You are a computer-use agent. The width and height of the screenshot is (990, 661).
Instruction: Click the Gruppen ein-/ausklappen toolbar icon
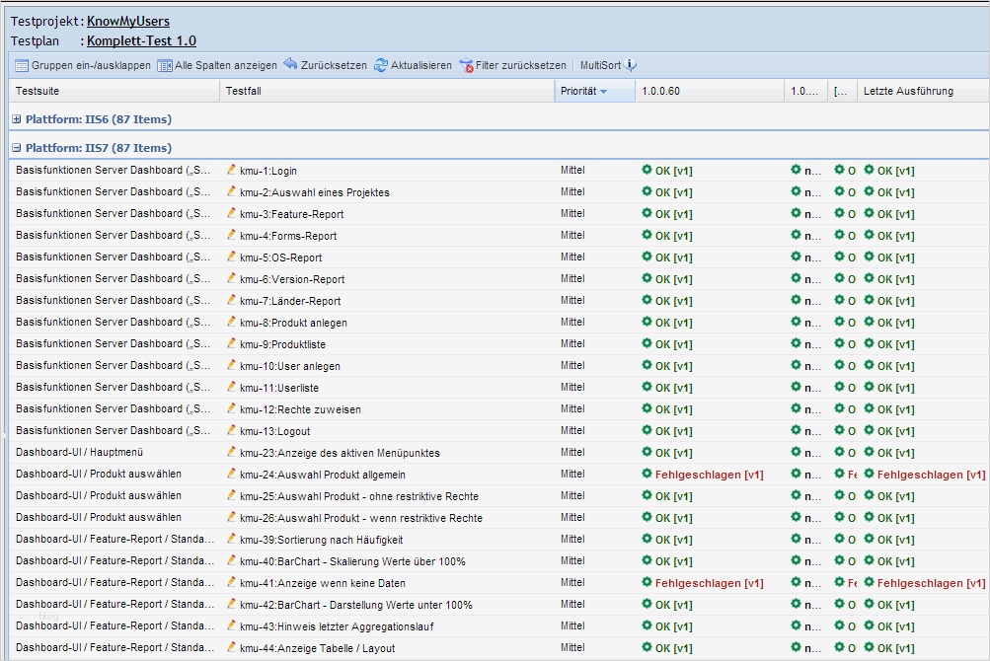pyautogui.click(x=21, y=65)
